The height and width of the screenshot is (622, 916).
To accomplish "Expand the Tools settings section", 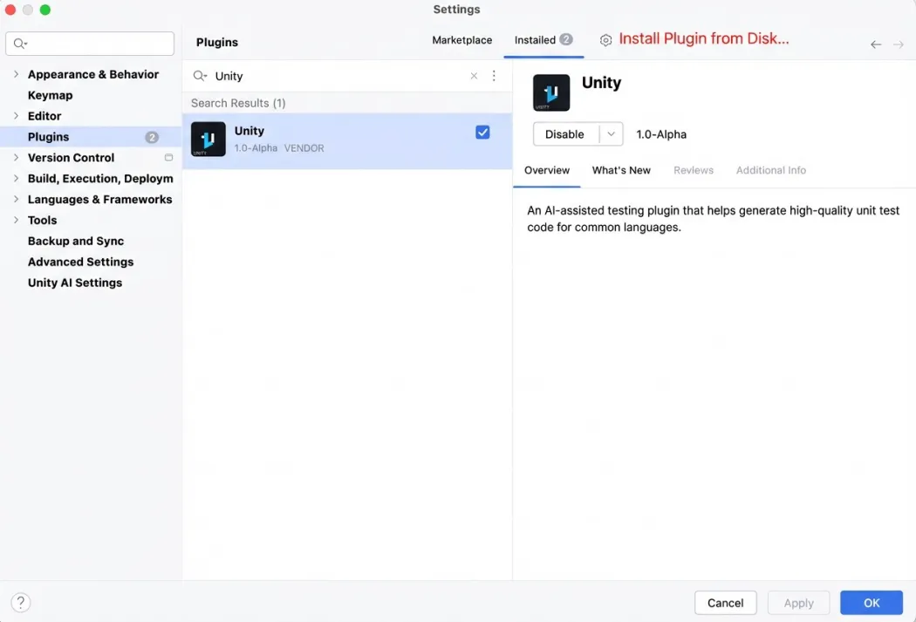I will point(16,220).
